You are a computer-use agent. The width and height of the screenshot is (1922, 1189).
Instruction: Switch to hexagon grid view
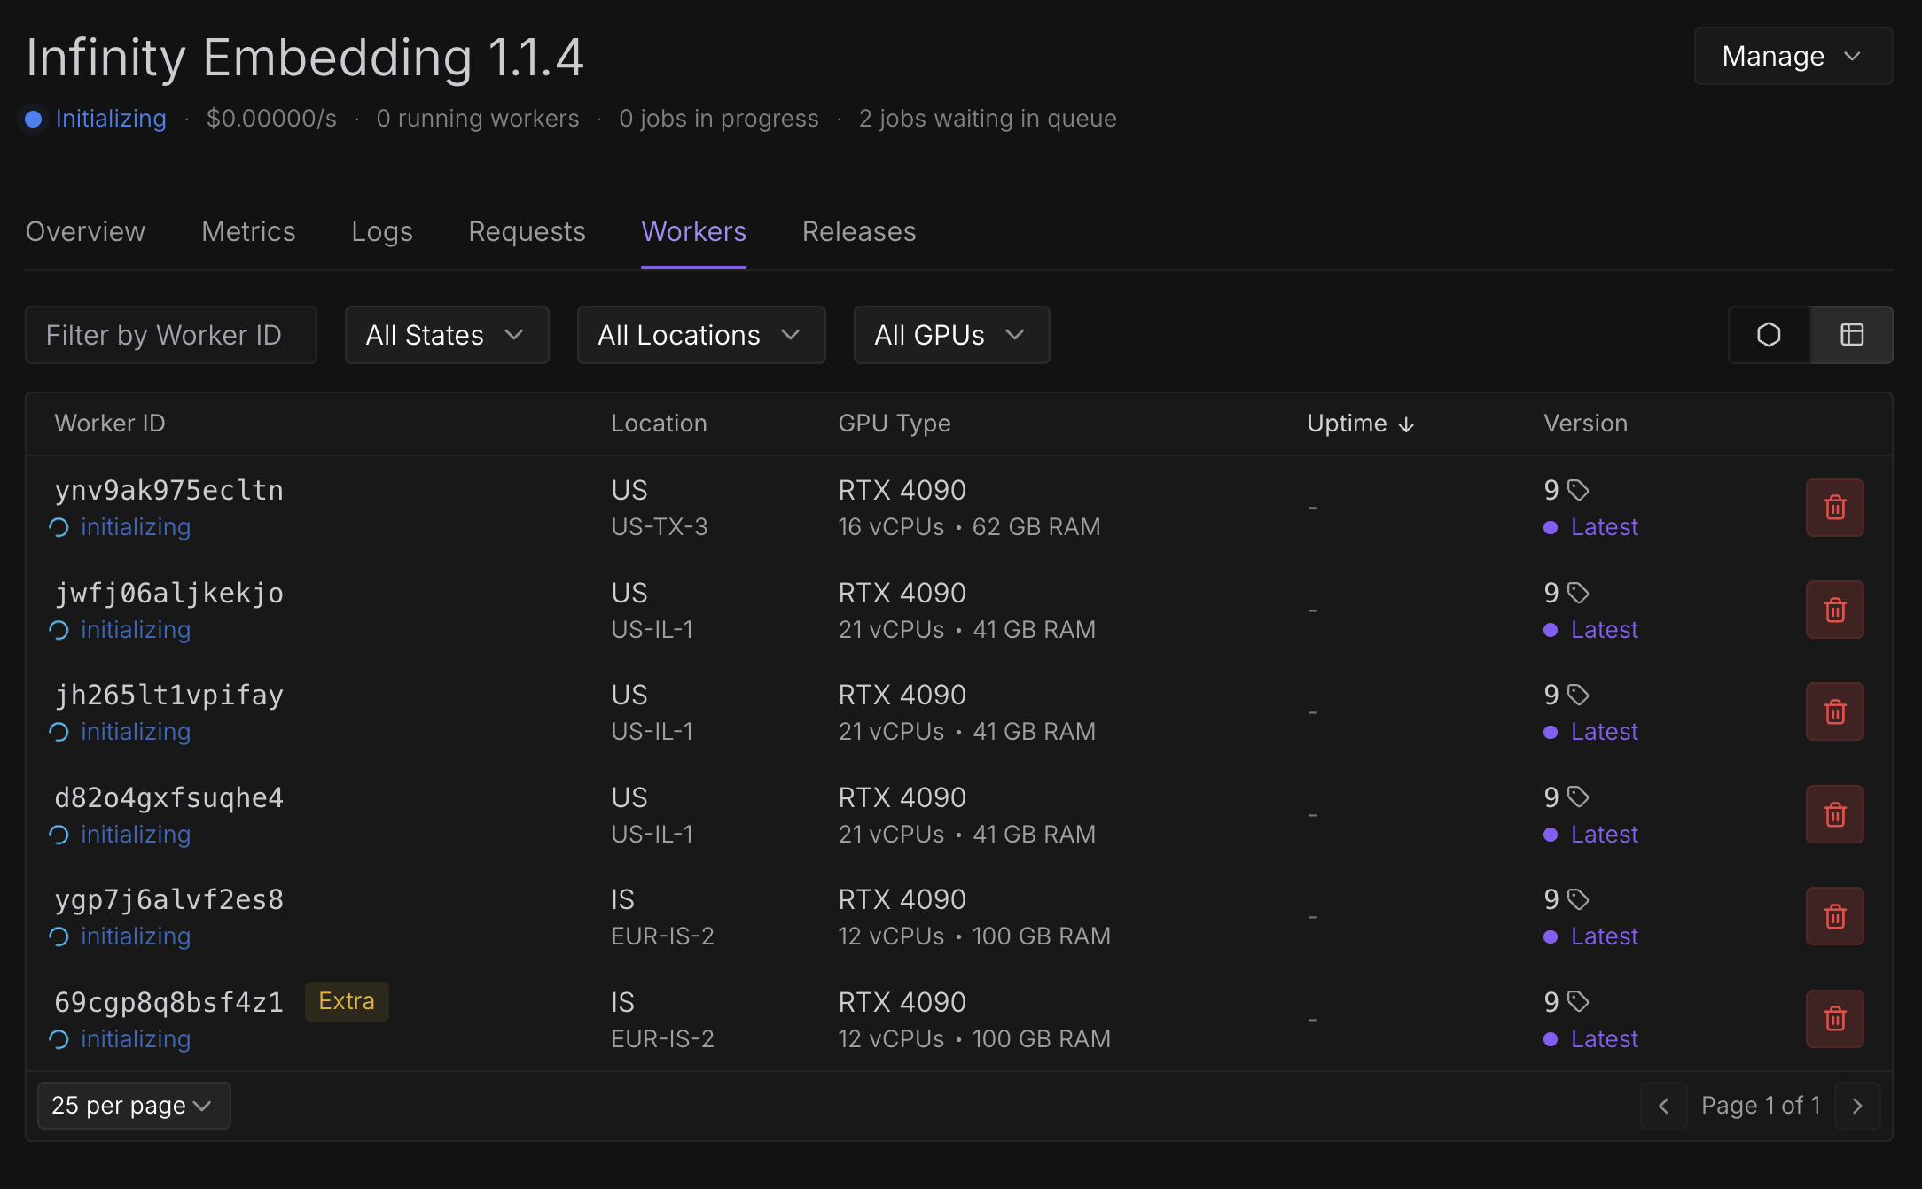[x=1769, y=335]
